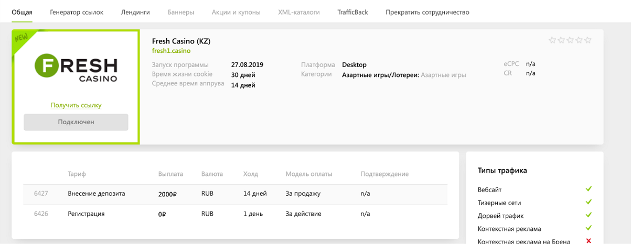Click the Подключен button

76,122
